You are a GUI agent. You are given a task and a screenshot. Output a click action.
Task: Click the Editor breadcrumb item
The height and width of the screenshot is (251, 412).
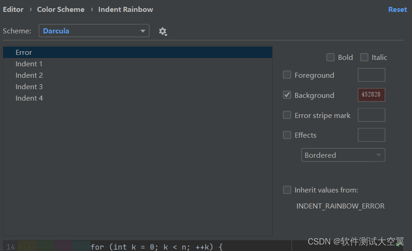(x=13, y=9)
